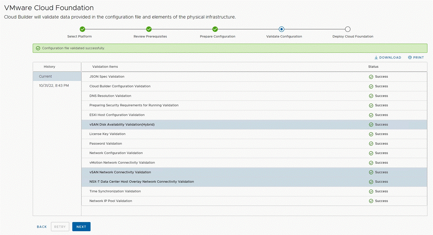The height and width of the screenshot is (235, 433).
Task: Click success icon for Time Synchronization Validation
Action: click(x=371, y=192)
